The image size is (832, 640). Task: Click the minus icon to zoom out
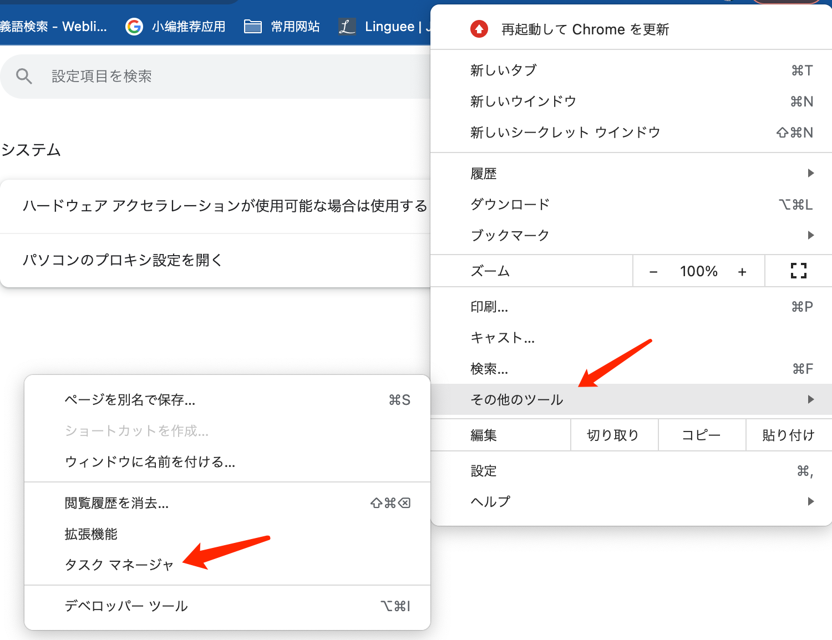click(653, 271)
